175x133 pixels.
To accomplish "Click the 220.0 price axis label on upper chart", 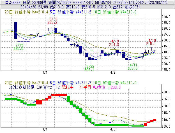I will click(166, 40).
